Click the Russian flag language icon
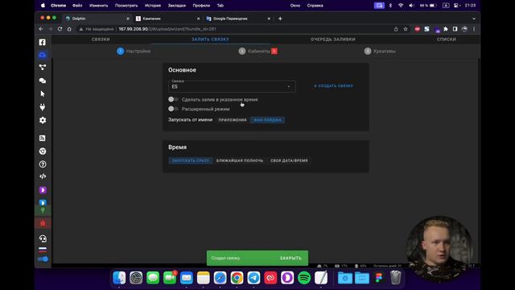The height and width of the screenshot is (290, 515). tap(43, 250)
